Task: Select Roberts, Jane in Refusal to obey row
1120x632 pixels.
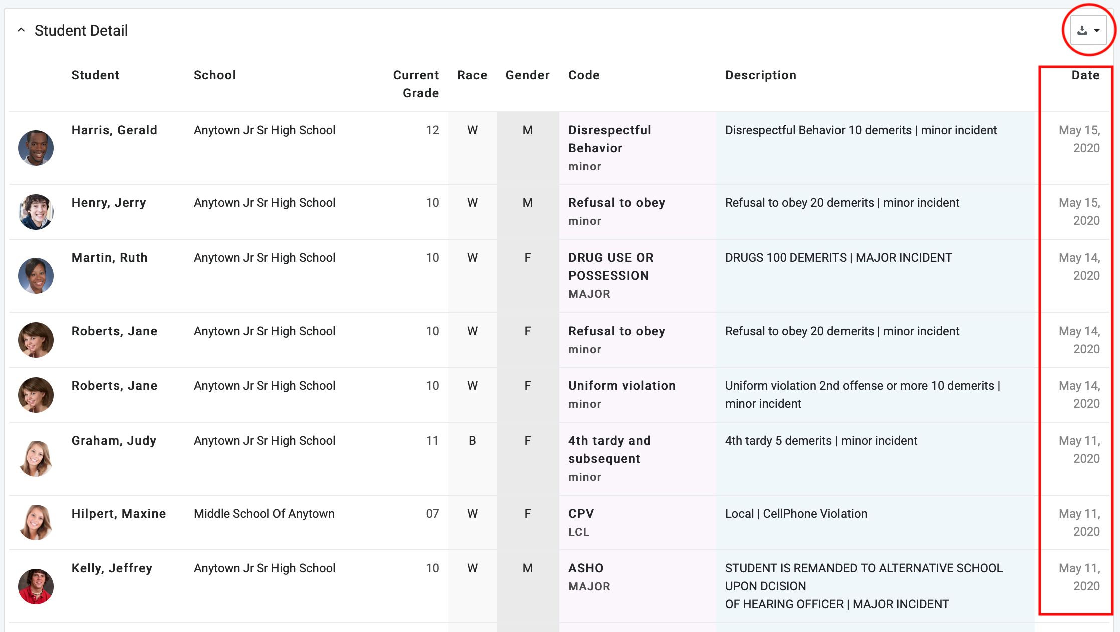Action: click(114, 331)
